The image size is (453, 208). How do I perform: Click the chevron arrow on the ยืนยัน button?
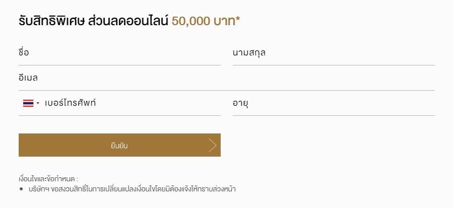212,145
